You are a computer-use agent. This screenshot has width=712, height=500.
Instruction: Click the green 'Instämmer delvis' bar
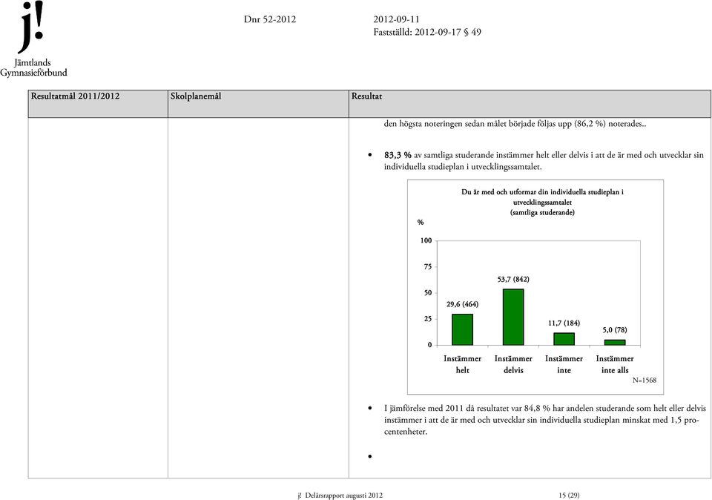(x=513, y=317)
